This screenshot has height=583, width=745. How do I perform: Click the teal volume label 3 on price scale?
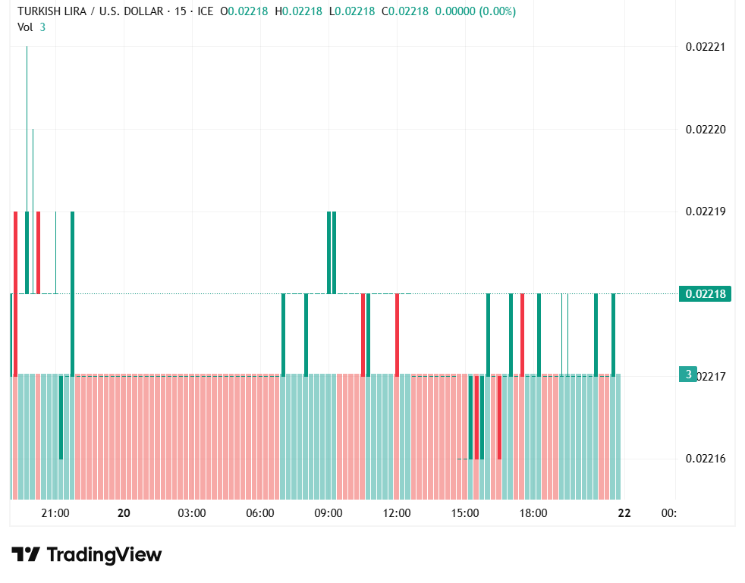pos(687,374)
